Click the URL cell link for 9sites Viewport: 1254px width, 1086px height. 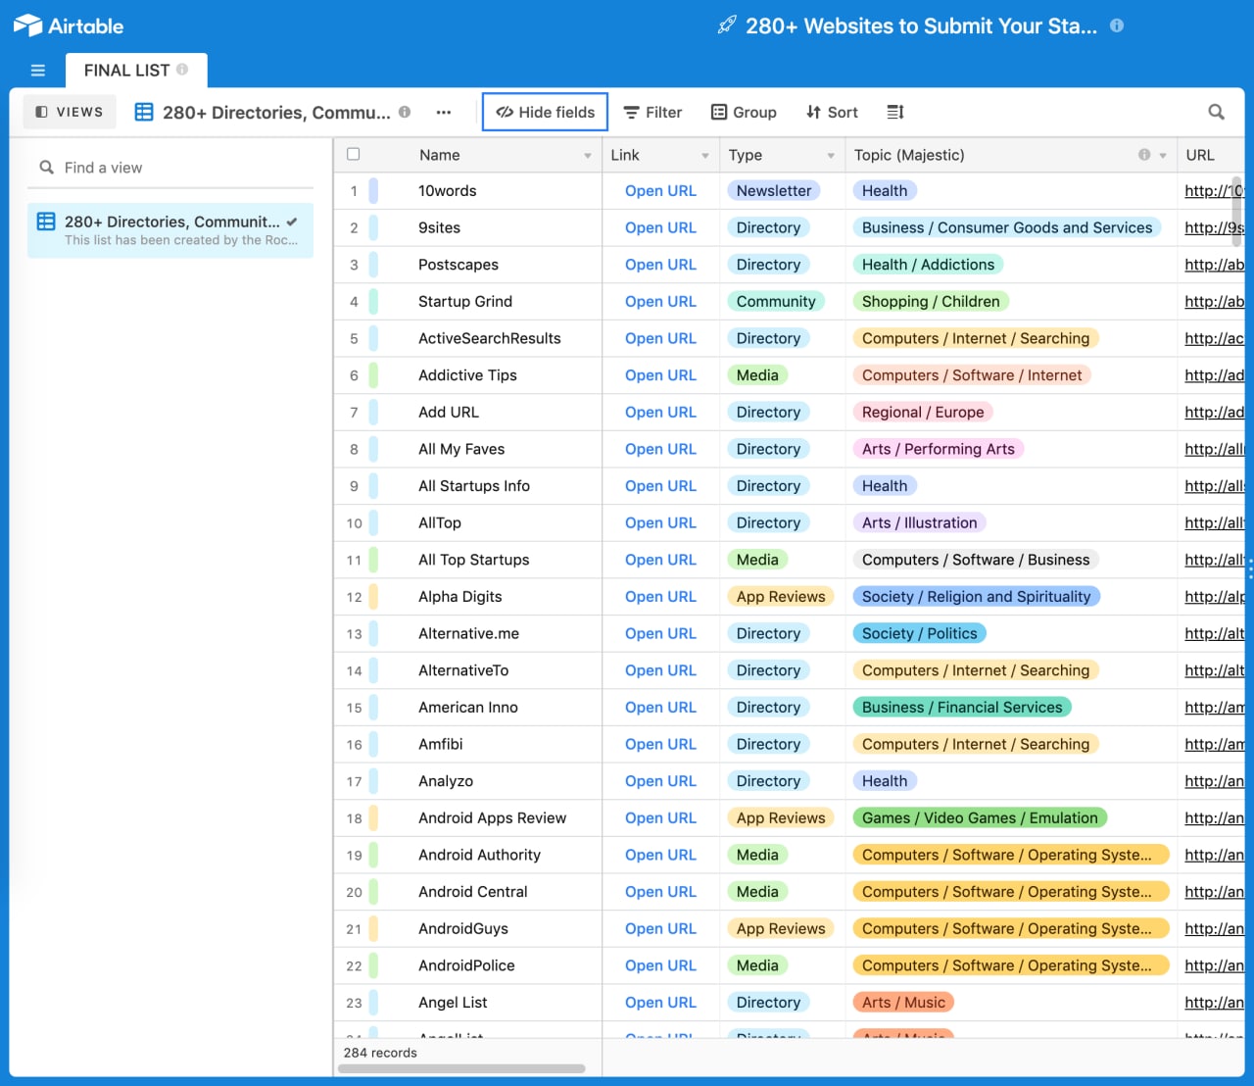1214,227
